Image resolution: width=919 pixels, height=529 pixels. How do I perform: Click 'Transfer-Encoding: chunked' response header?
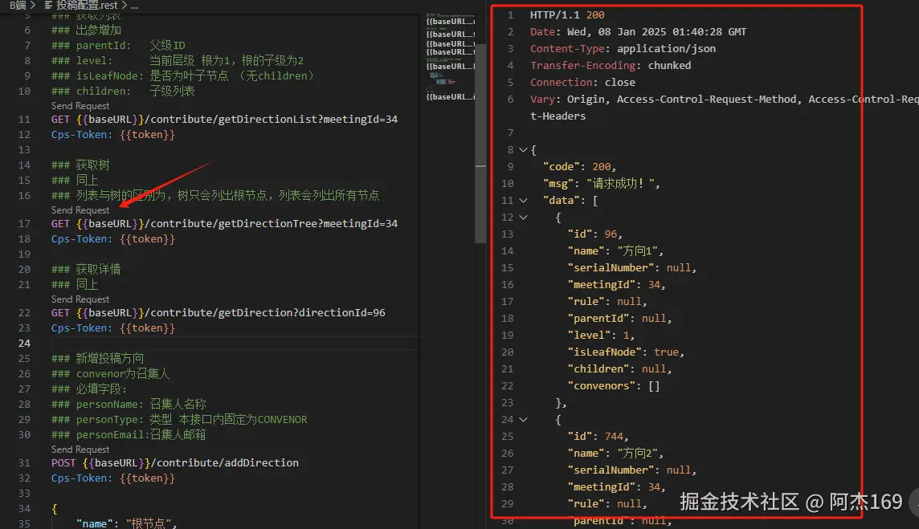611,65
